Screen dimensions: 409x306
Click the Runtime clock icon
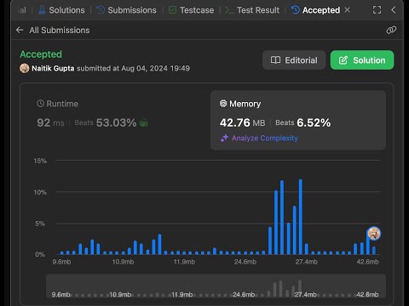[x=40, y=104]
